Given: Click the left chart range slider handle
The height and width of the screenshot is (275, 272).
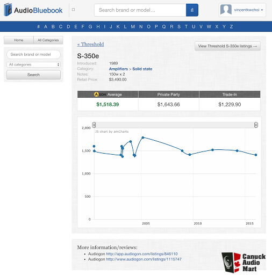Looking at the screenshot, I should click(x=94, y=125).
